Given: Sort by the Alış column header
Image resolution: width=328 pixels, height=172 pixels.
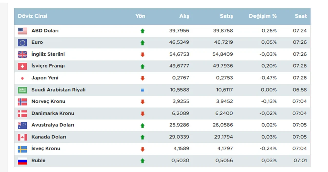Looking at the screenshot, I should click(184, 16).
